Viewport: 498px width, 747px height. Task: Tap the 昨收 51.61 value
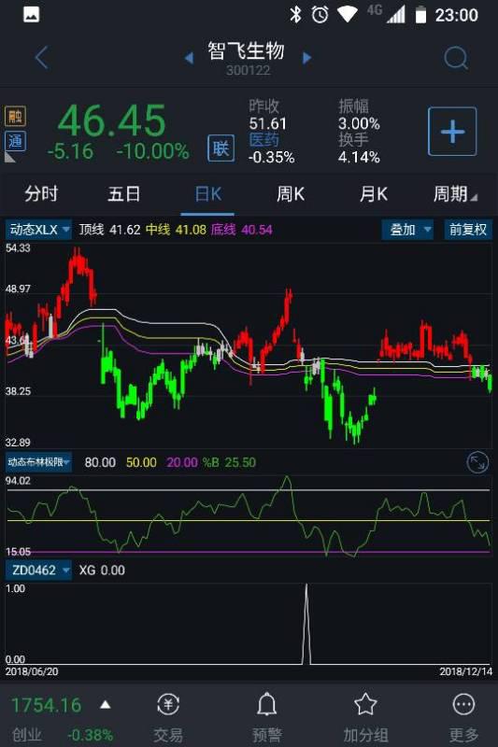(268, 123)
